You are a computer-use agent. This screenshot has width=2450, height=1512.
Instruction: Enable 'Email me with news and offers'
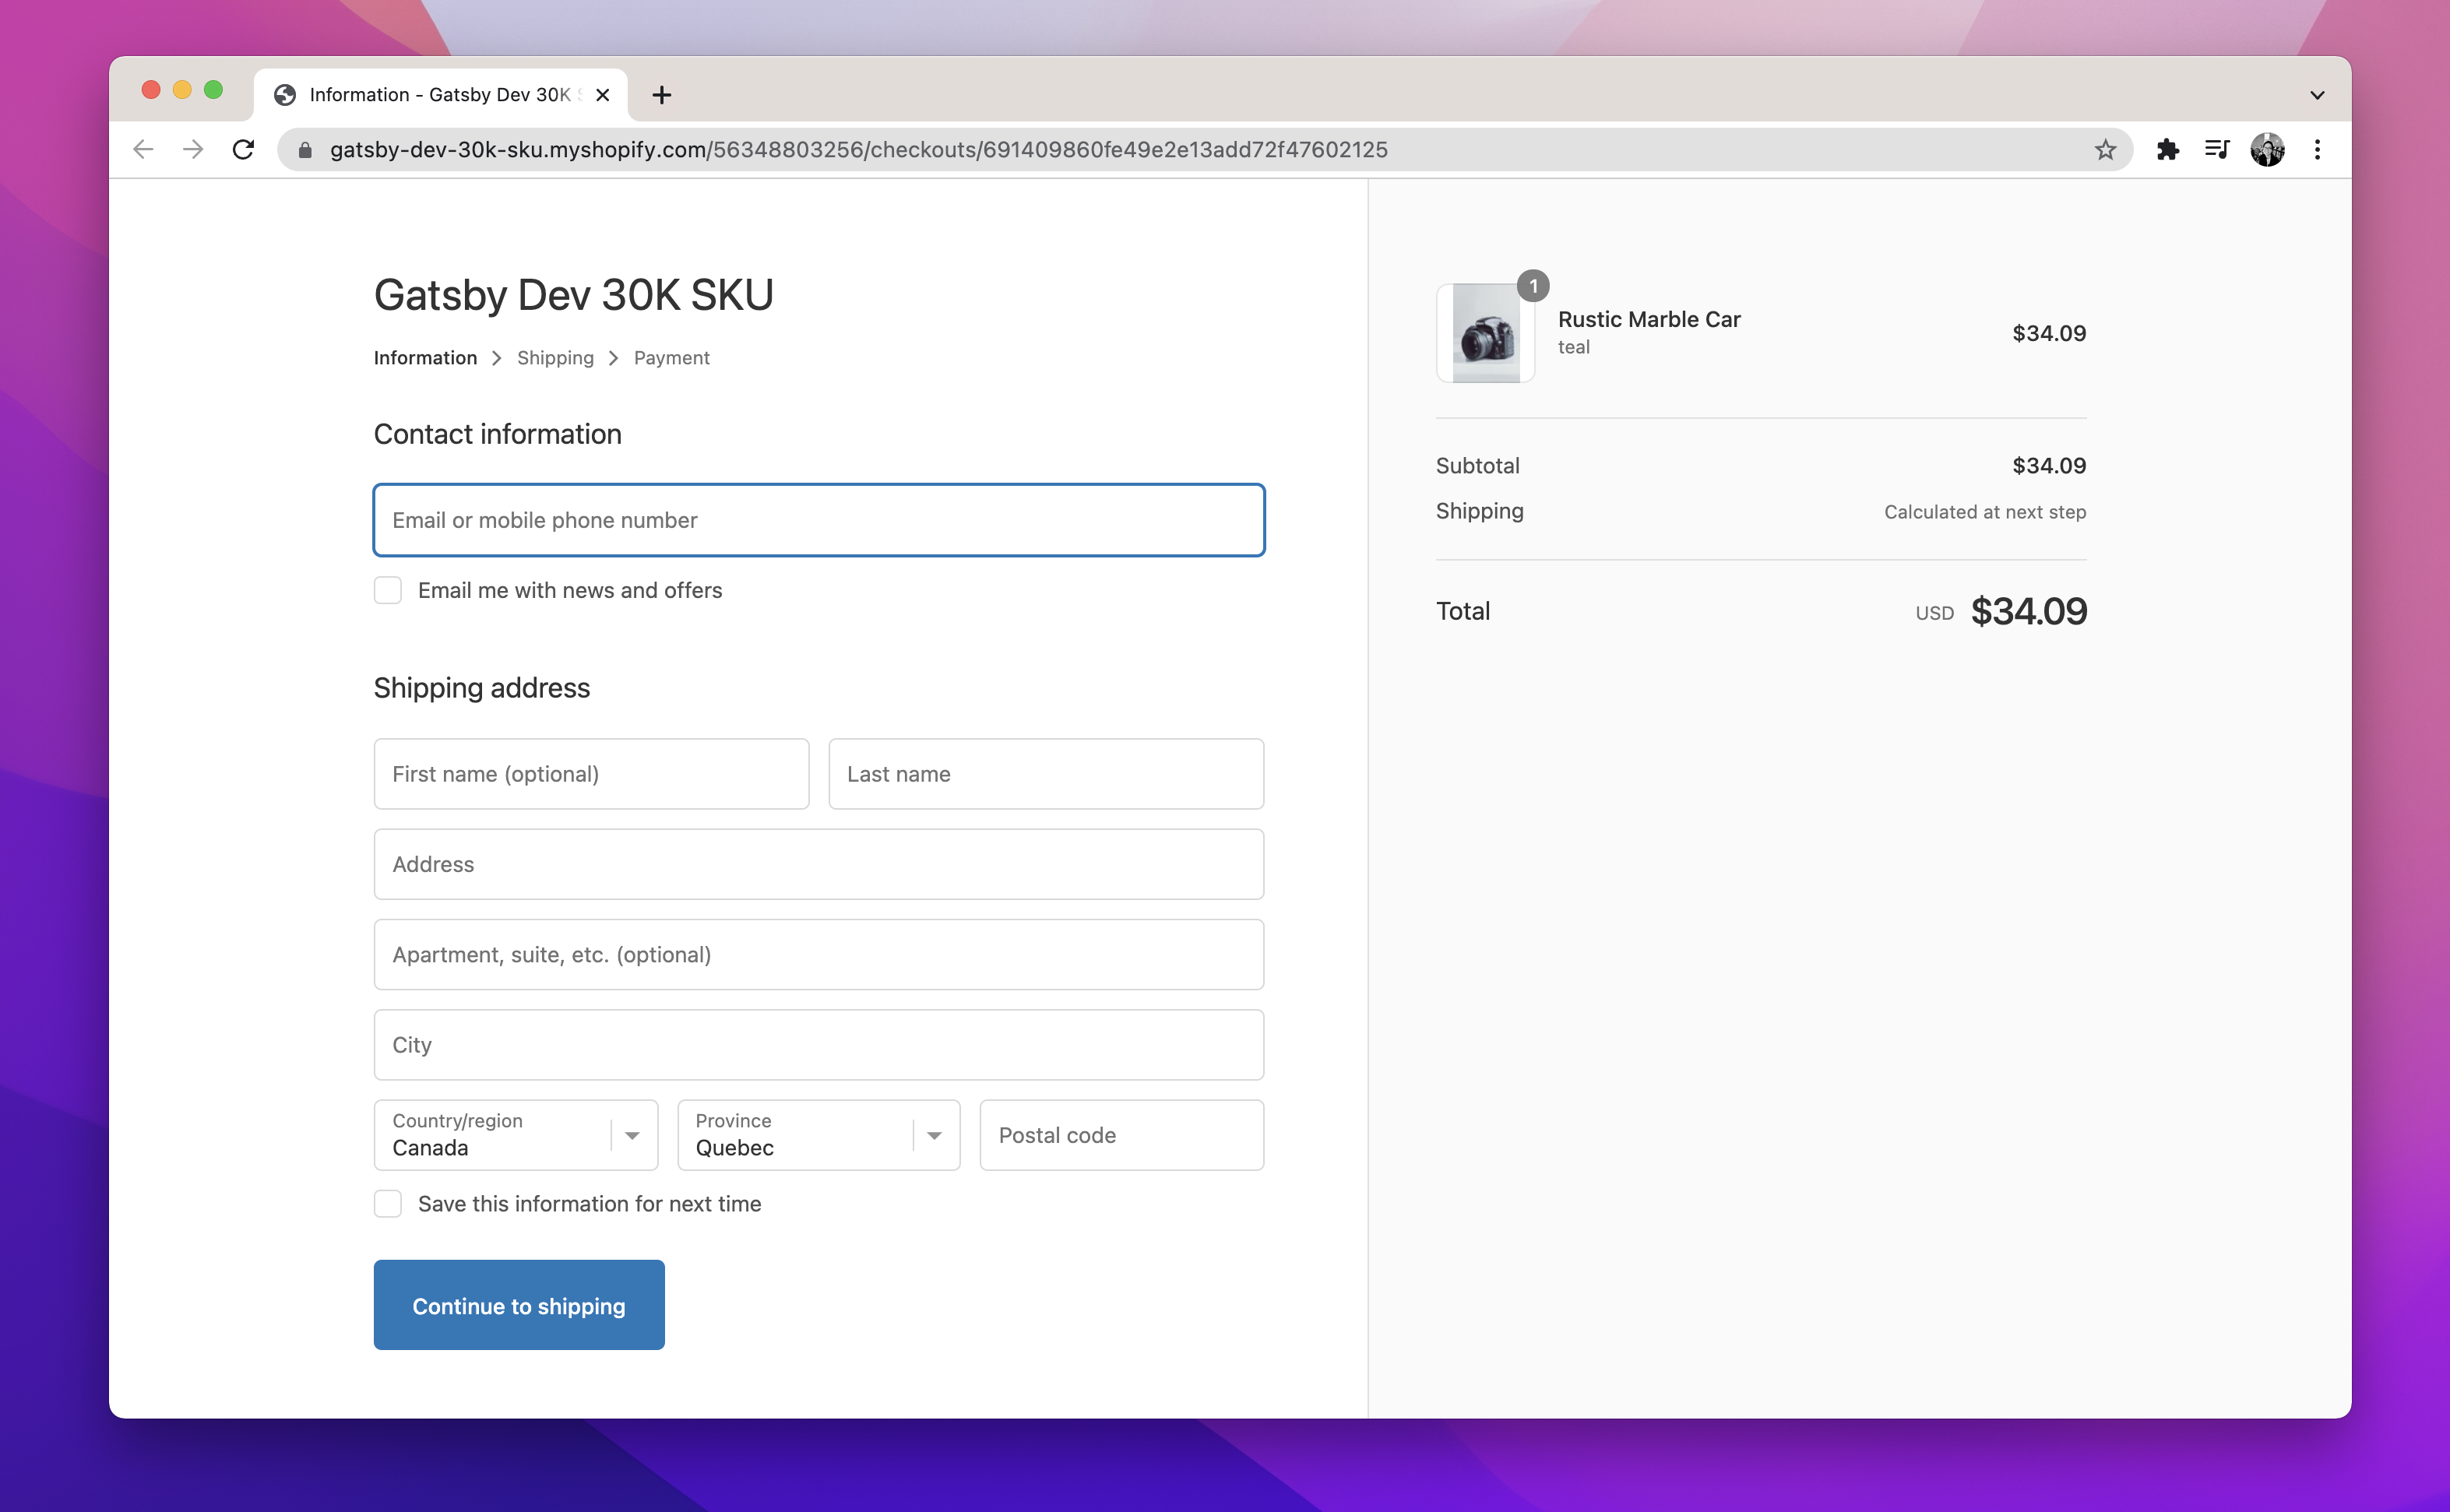388,590
